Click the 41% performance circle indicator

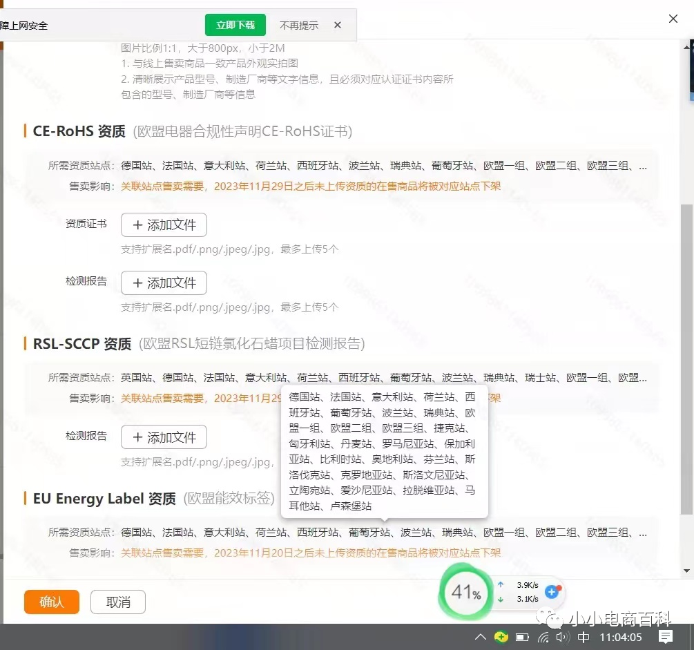pos(465,593)
